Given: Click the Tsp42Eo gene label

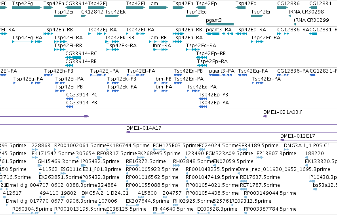Looking at the screenshot, I should [196, 12].
